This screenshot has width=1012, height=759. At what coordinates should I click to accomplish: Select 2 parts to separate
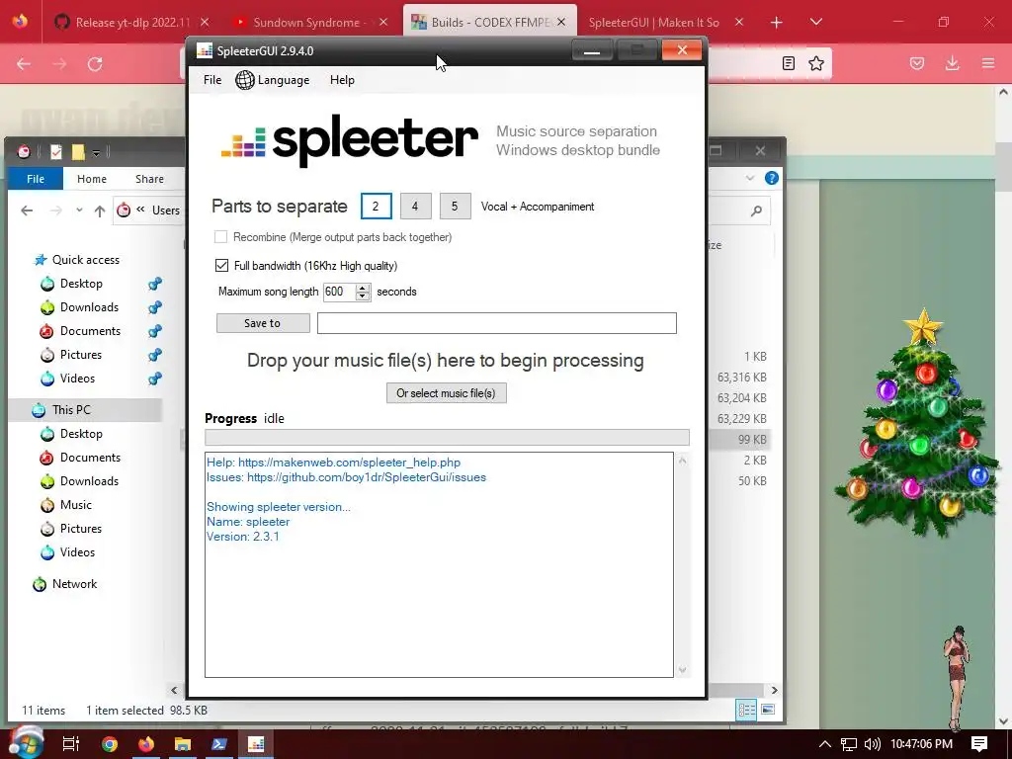[376, 207]
